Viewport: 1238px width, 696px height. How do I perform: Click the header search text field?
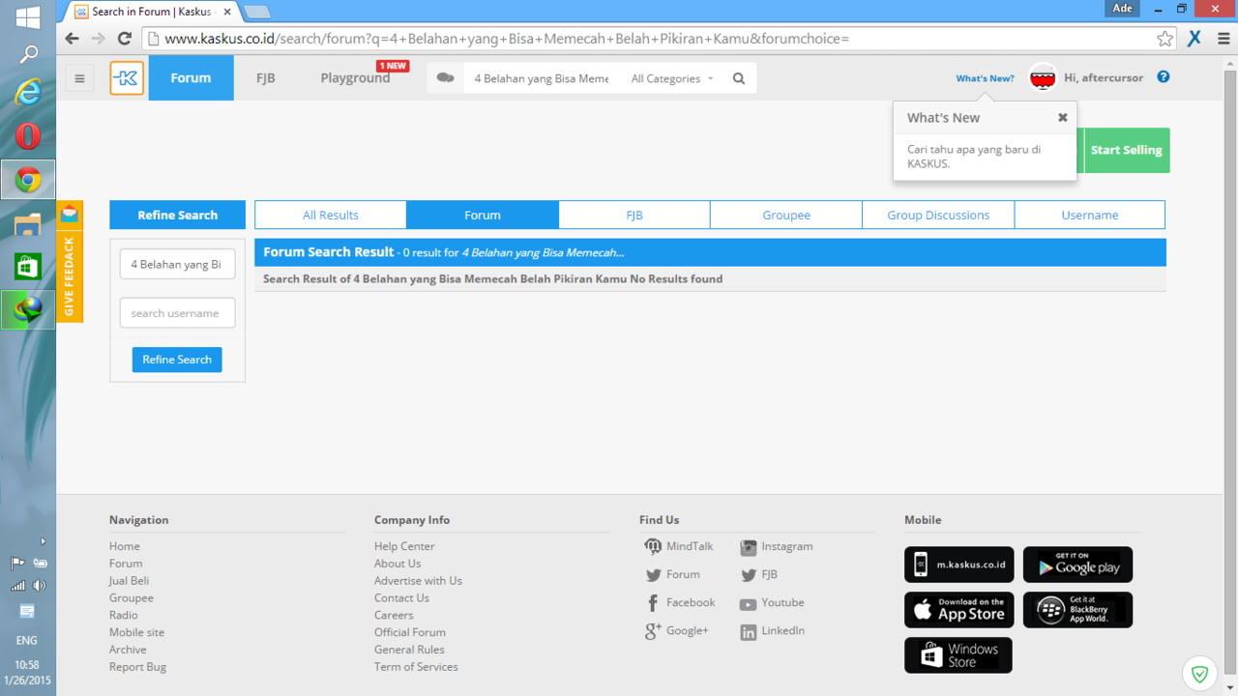542,79
